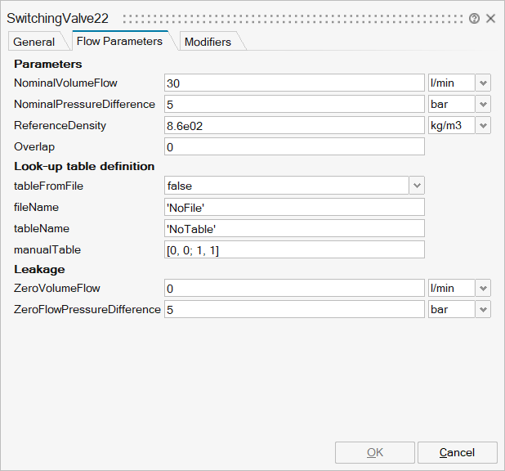Click the NominalVolumeFlow value field
Viewport: 505px width, 471px height.
pyautogui.click(x=294, y=83)
